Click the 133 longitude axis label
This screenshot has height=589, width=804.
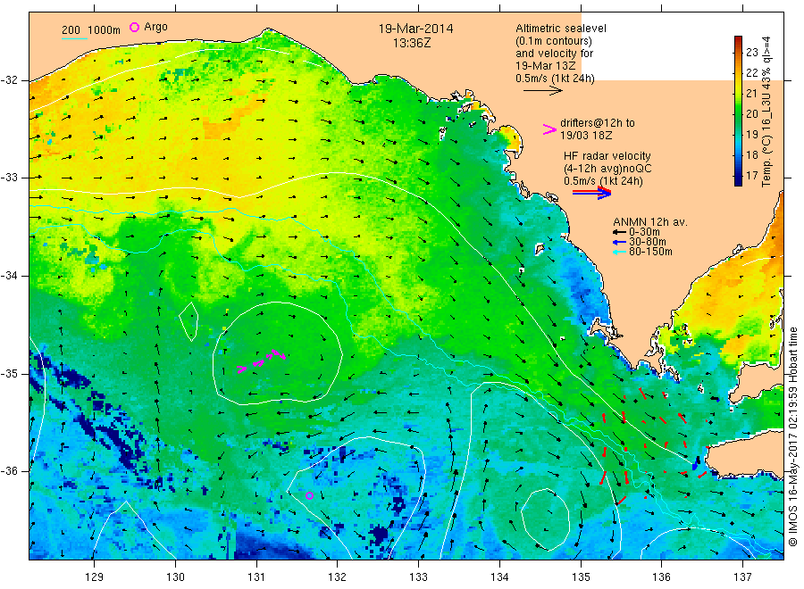click(x=418, y=577)
